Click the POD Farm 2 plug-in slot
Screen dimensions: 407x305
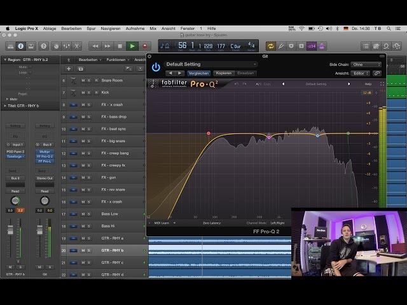click(15, 151)
